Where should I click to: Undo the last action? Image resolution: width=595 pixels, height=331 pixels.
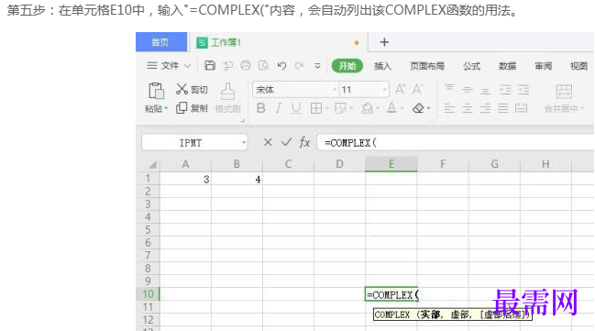click(281, 66)
